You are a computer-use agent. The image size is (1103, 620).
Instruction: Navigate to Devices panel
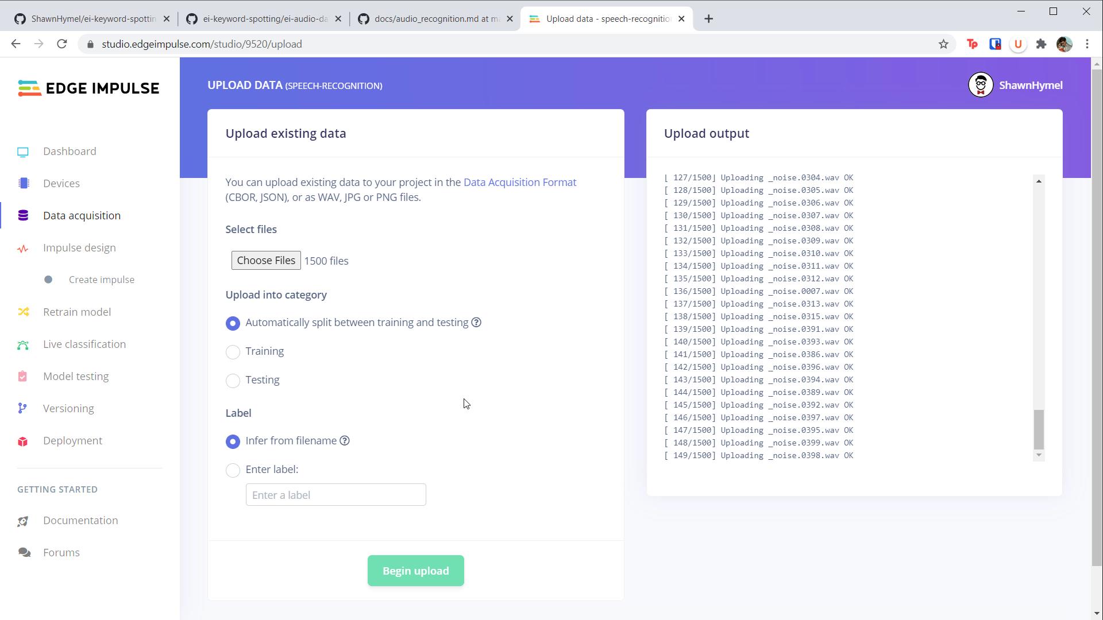point(60,183)
